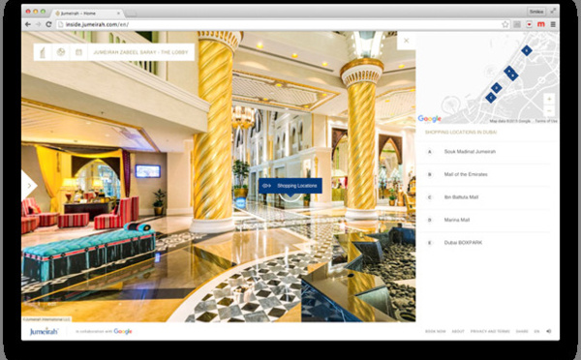Expand the left slide-out arrow on panorama
The width and height of the screenshot is (581, 360).
click(29, 185)
